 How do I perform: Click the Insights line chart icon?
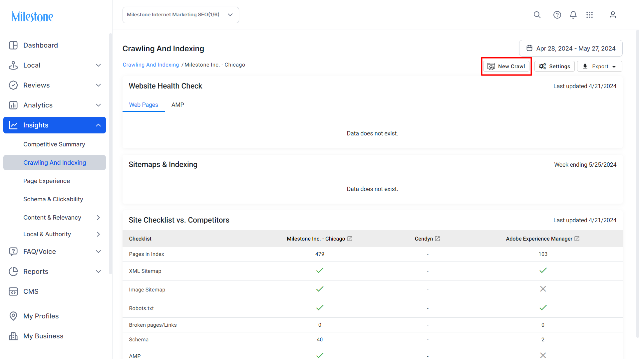point(13,125)
